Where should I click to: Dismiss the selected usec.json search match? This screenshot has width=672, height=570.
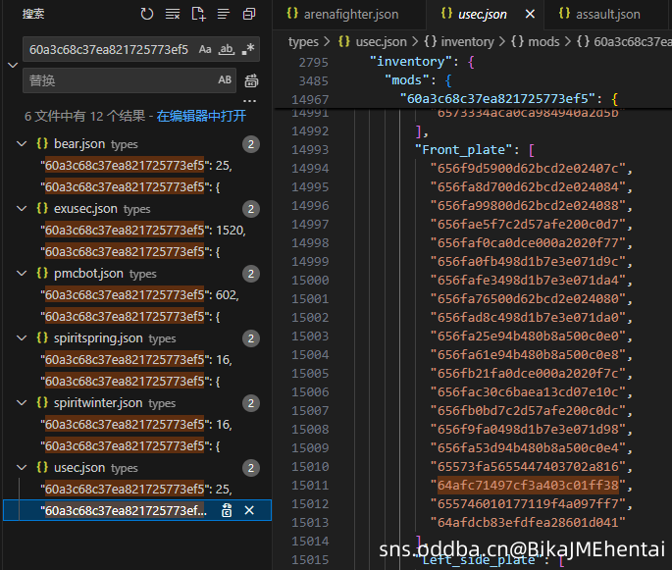coord(249,510)
